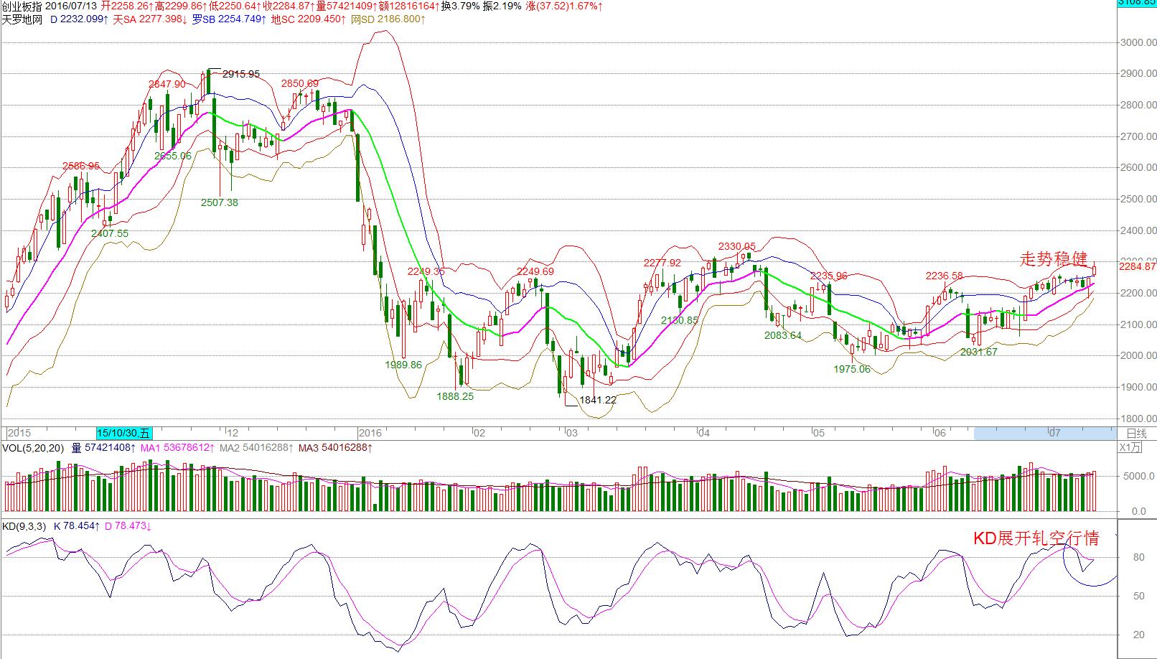Click the 1975.06 low label

tap(852, 369)
